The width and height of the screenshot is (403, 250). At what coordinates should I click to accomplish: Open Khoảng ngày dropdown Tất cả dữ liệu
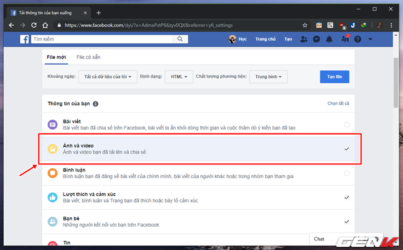pos(108,77)
